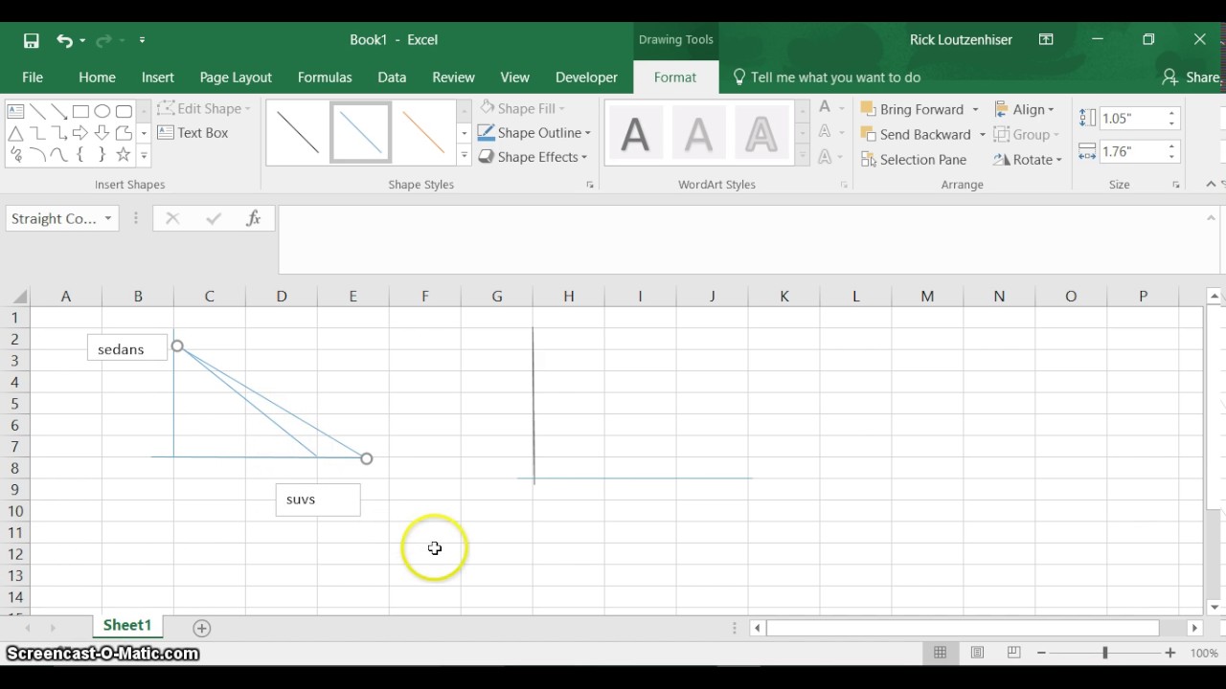Open the Sheet1 worksheet tab
Image resolution: width=1226 pixels, height=689 pixels.
pyautogui.click(x=127, y=626)
